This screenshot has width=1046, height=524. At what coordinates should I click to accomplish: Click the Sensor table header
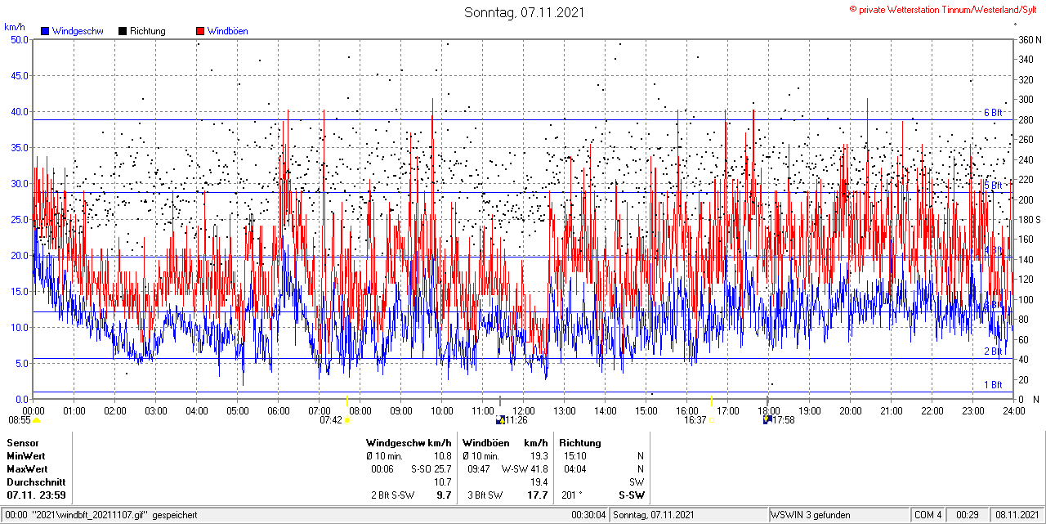point(22,442)
